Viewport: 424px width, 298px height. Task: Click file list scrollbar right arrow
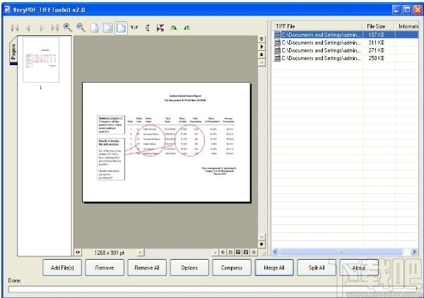pos(414,252)
